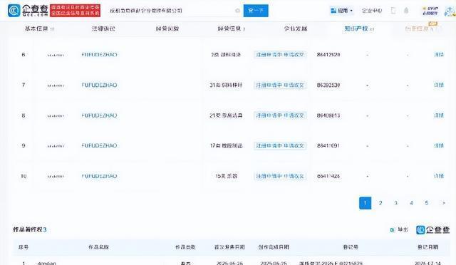
Task: Open 详情 link for trademark row 7
Action: pos(439,85)
